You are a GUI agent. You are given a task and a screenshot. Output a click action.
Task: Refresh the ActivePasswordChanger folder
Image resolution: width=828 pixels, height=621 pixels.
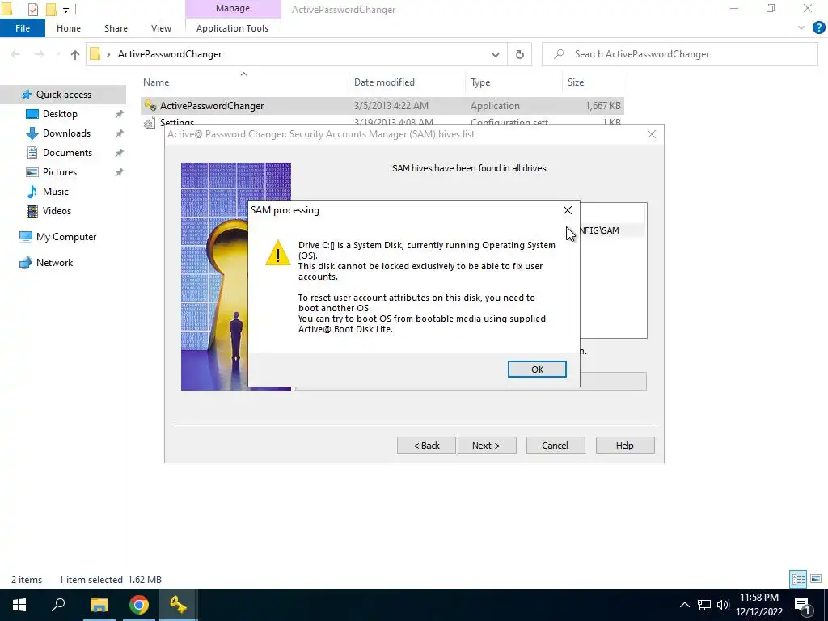pyautogui.click(x=520, y=54)
